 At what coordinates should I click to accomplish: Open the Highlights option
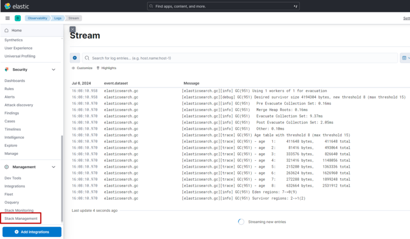click(106, 68)
